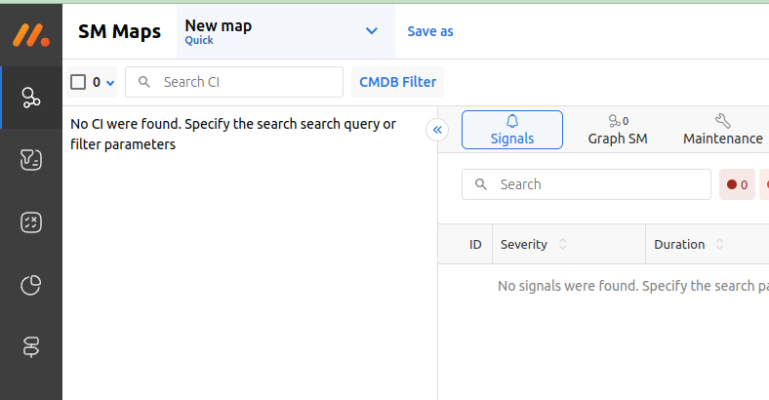Switch to the Maintenance tab
This screenshot has height=400, width=769.
(x=722, y=130)
